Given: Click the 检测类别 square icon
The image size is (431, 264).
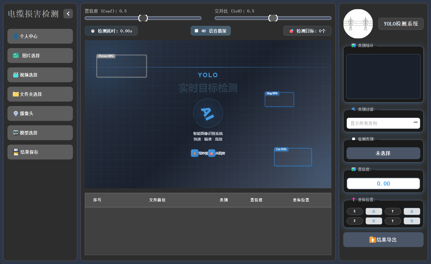Looking at the screenshot, I should [x=353, y=139].
